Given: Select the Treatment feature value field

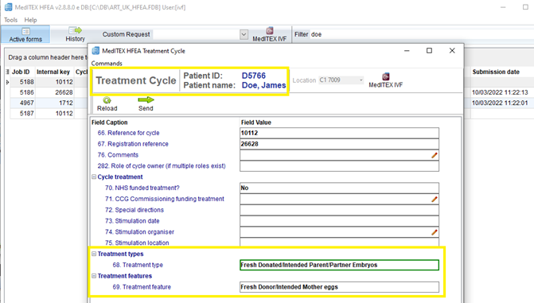Looking at the screenshot, I should pos(339,287).
